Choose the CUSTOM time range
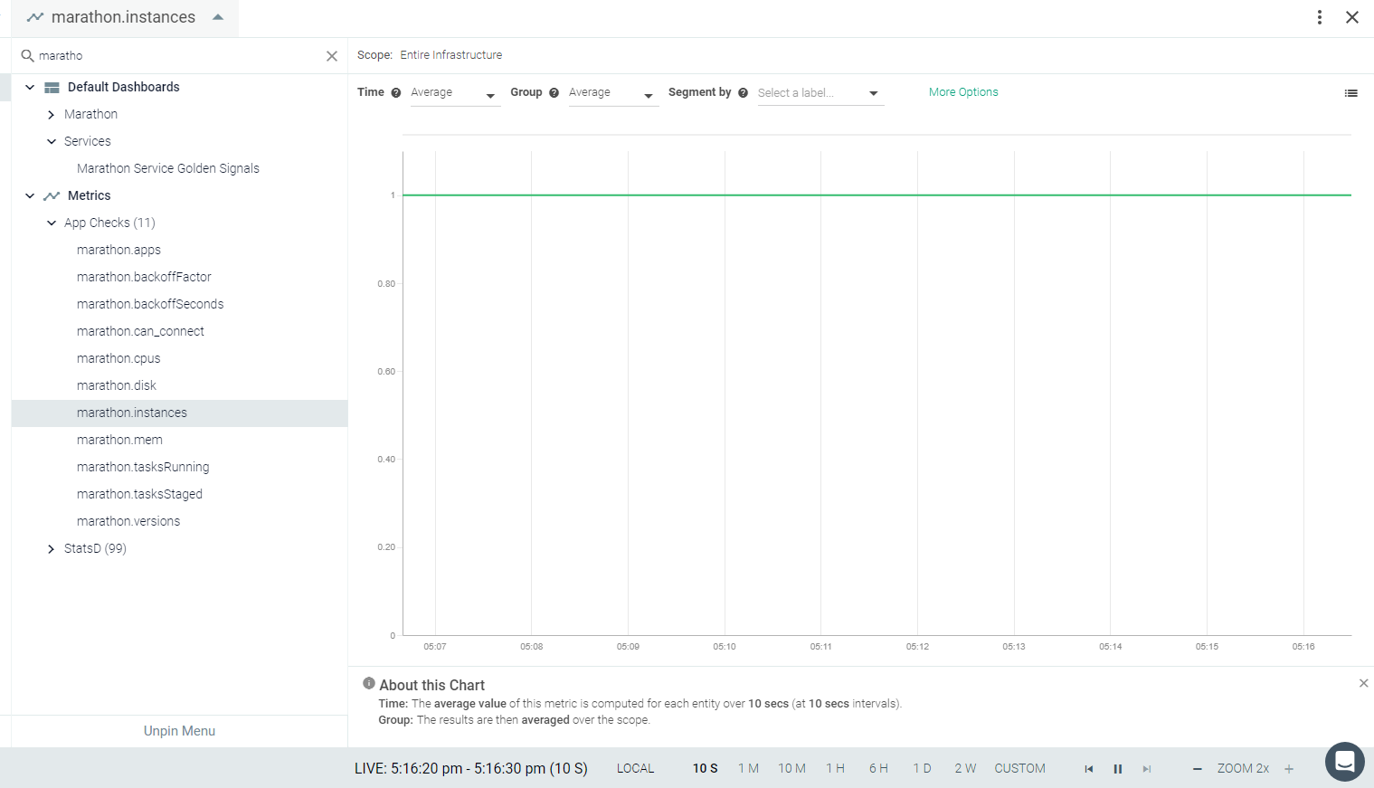Screen dimensions: 1374x788 1019,769
